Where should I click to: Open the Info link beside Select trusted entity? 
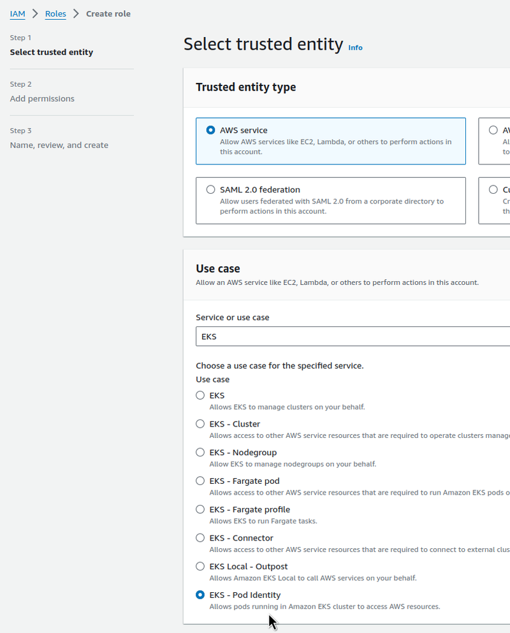click(x=355, y=48)
